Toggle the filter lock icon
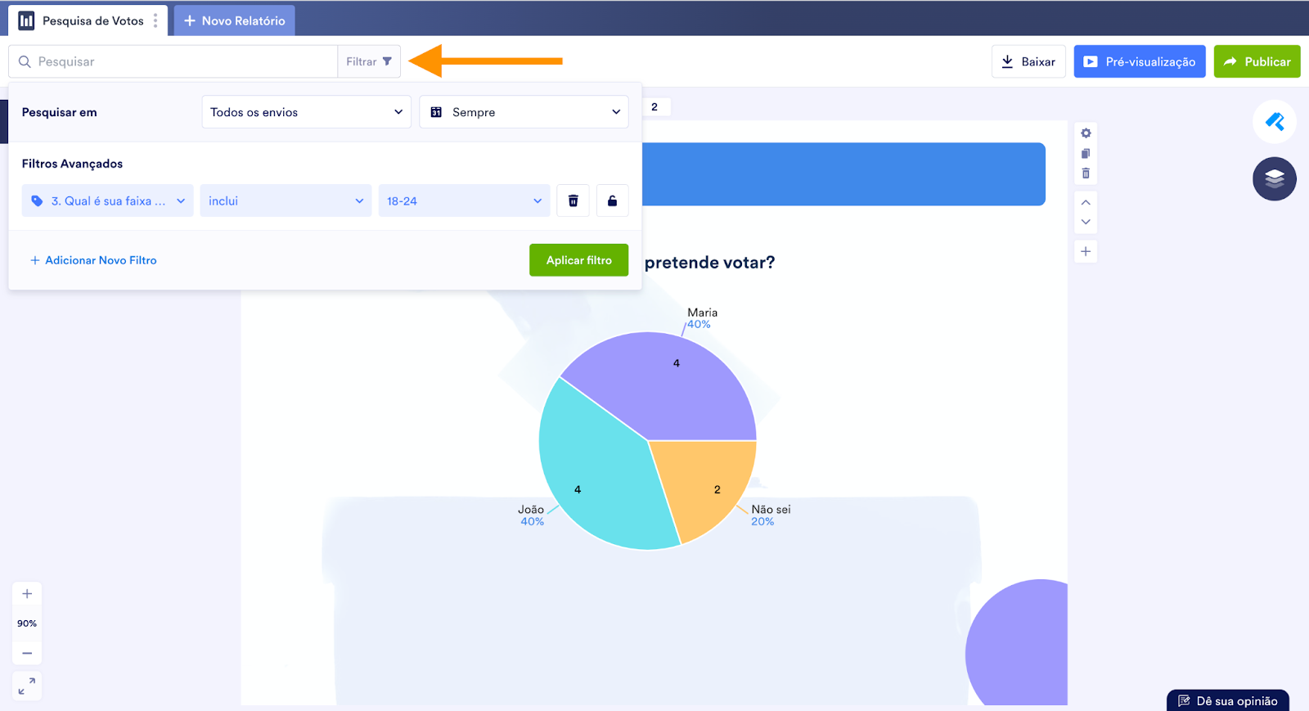This screenshot has height=711, width=1309. click(612, 200)
